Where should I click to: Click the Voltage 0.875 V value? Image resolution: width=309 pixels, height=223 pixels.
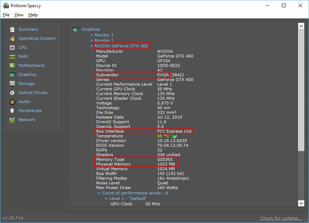click(165, 103)
